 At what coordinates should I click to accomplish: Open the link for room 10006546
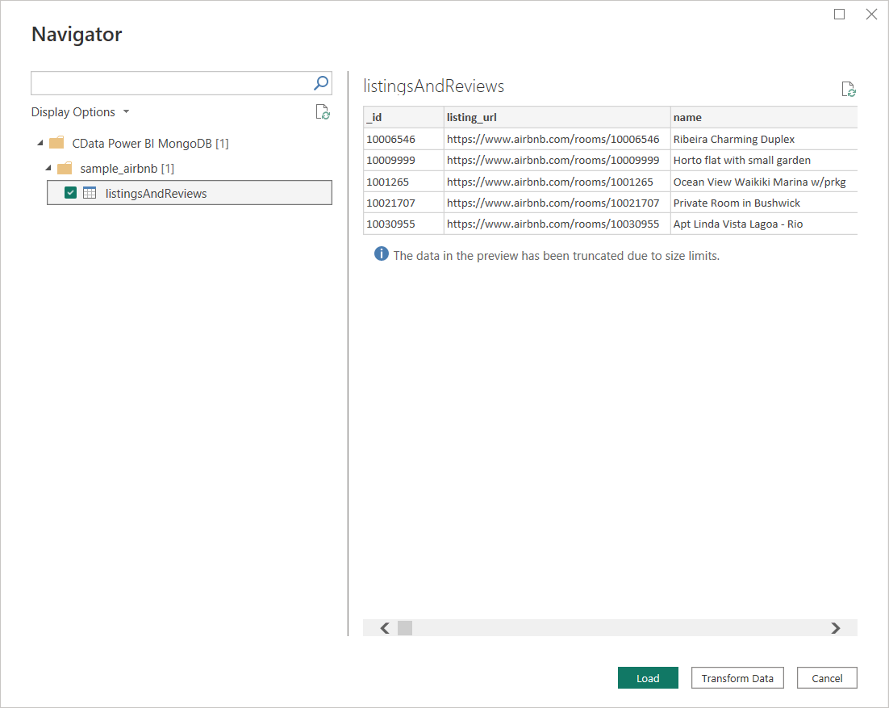[x=554, y=139]
